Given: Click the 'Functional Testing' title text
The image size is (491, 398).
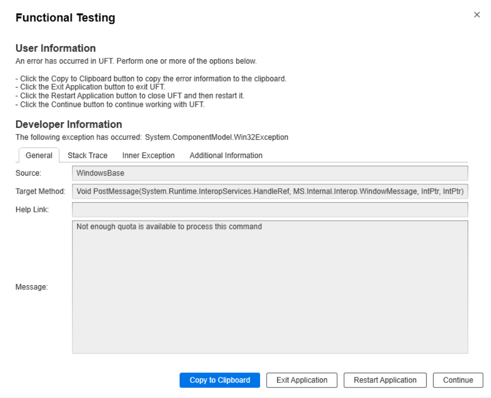Looking at the screenshot, I should (x=65, y=18).
